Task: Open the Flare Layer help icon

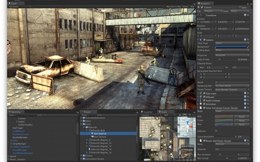Action: pyautogui.click(x=245, y=93)
